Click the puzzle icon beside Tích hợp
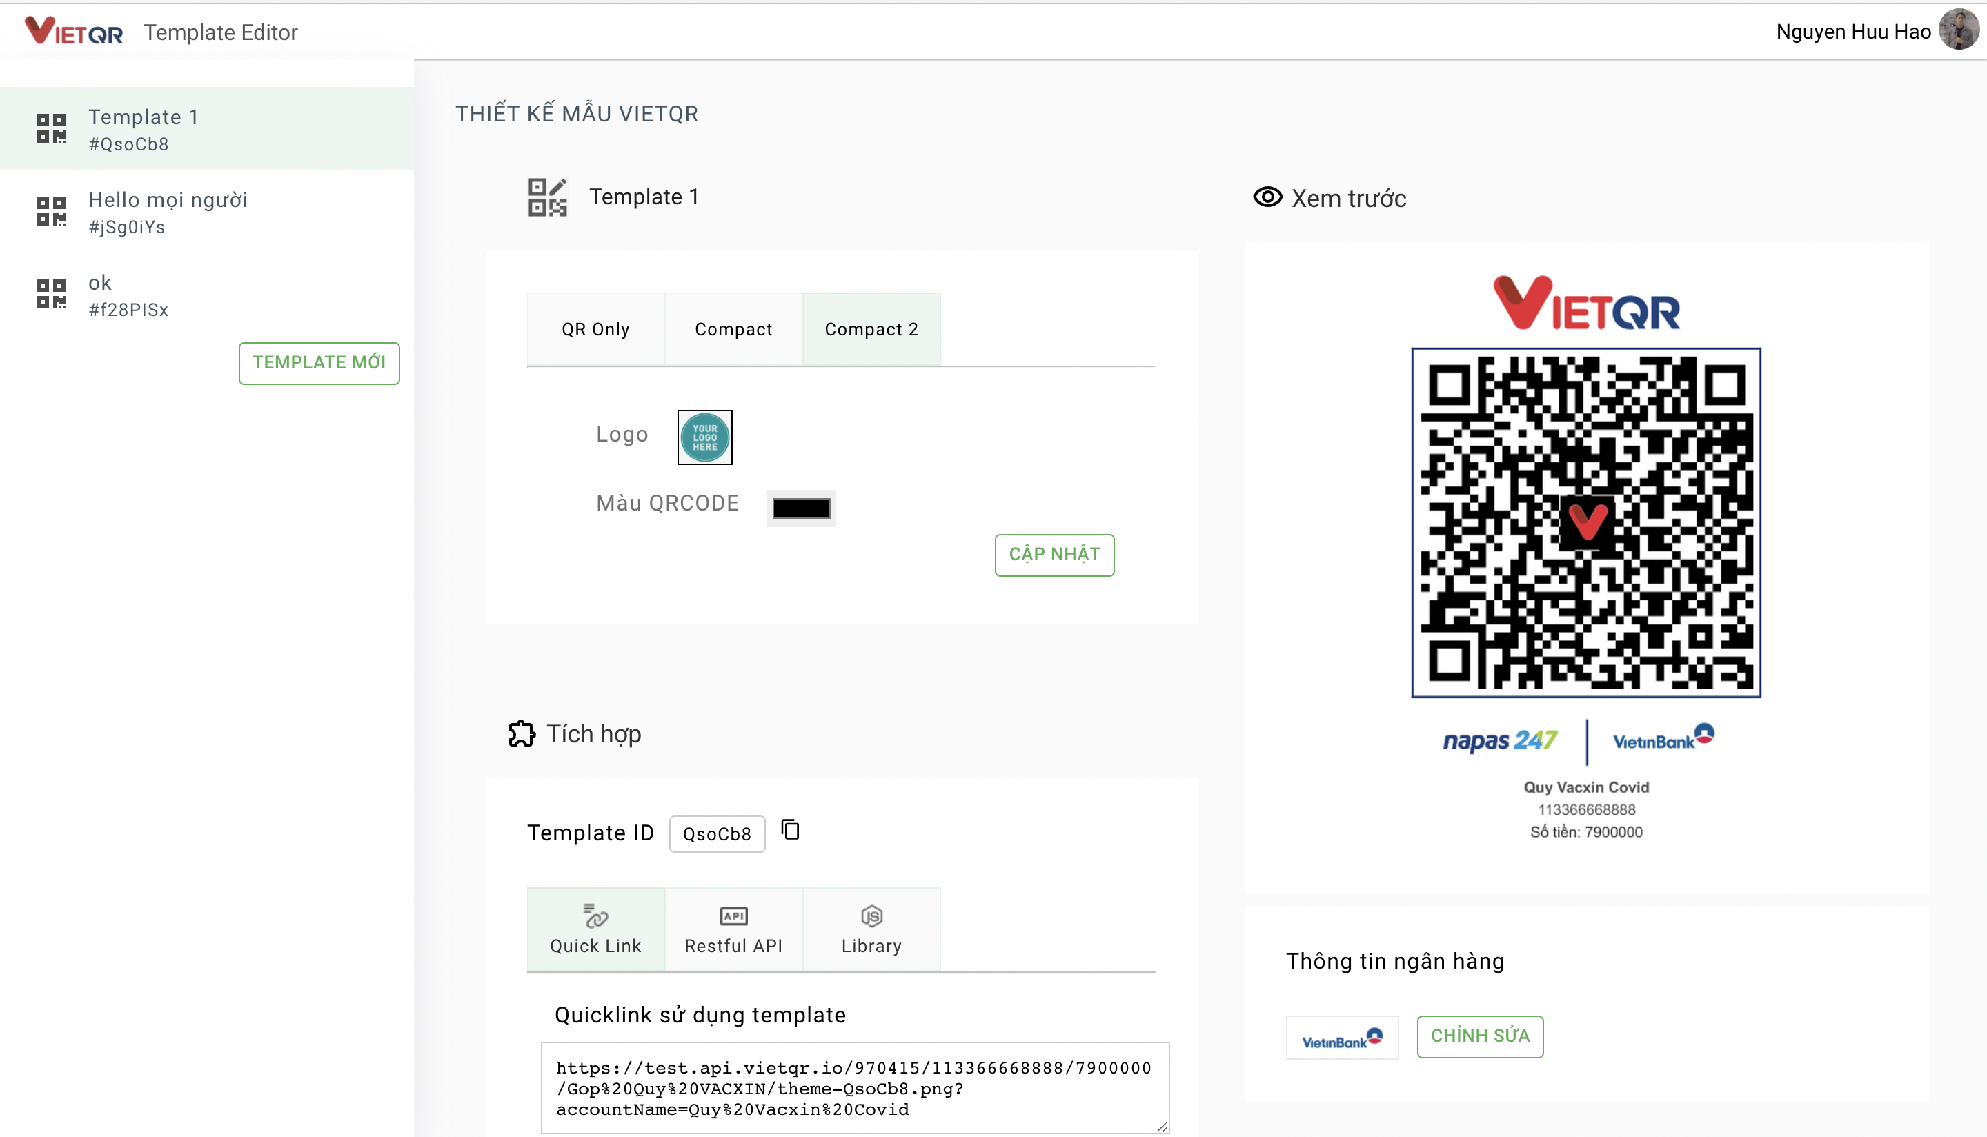This screenshot has height=1137, width=1987. coord(522,734)
